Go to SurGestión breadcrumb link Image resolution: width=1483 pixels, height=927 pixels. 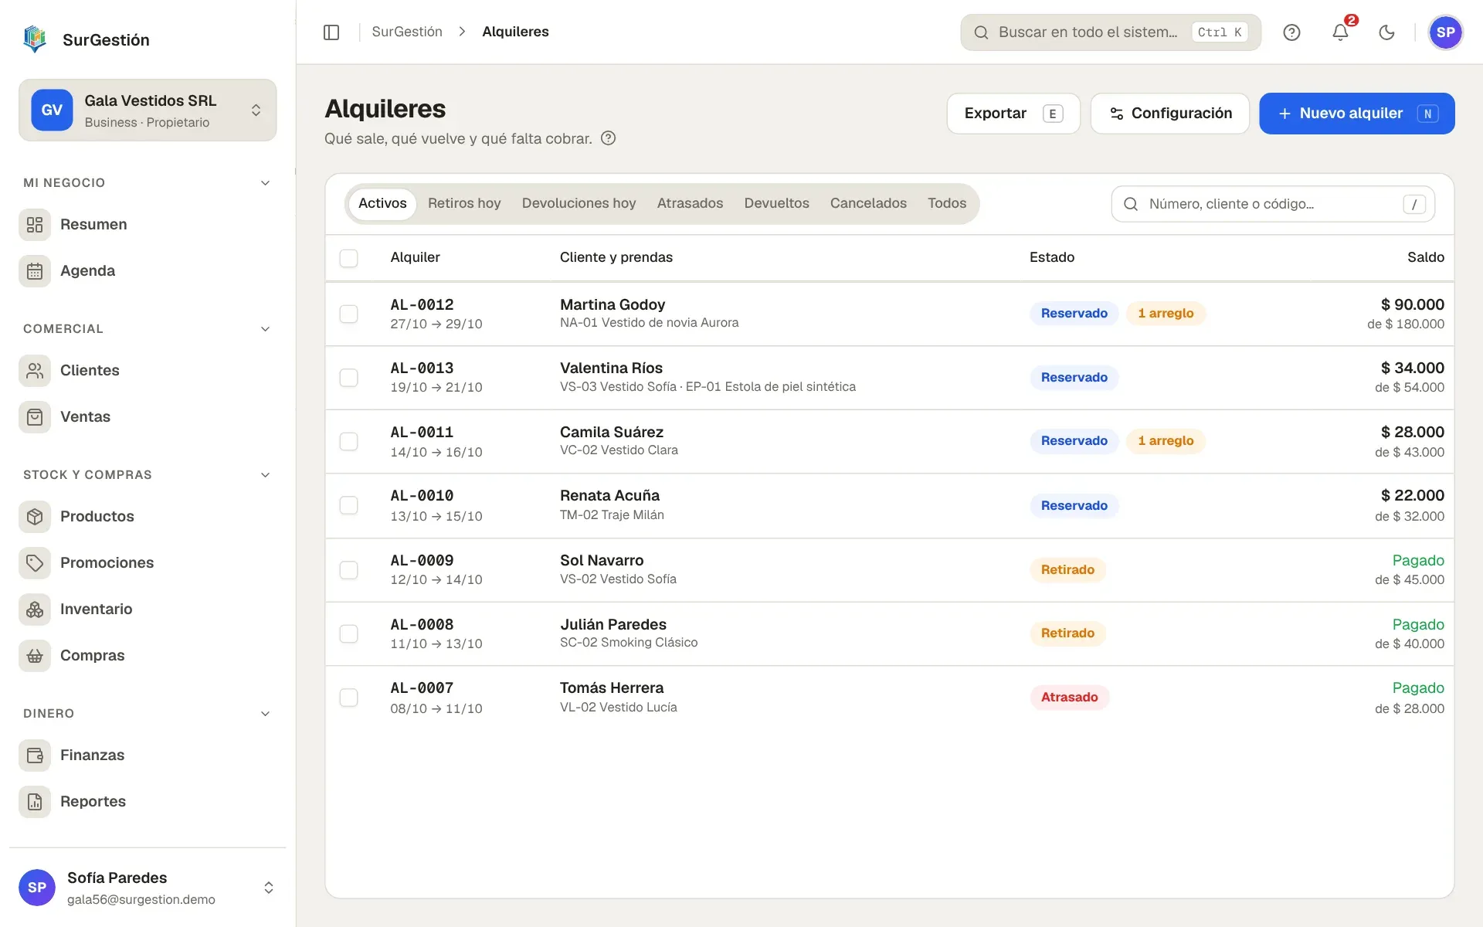pyautogui.click(x=407, y=32)
